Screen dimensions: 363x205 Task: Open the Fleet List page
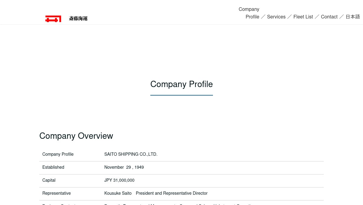(x=303, y=17)
